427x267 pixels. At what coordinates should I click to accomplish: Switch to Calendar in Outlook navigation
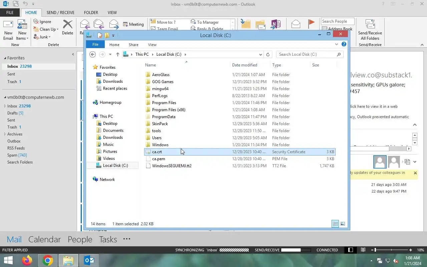[x=44, y=239]
